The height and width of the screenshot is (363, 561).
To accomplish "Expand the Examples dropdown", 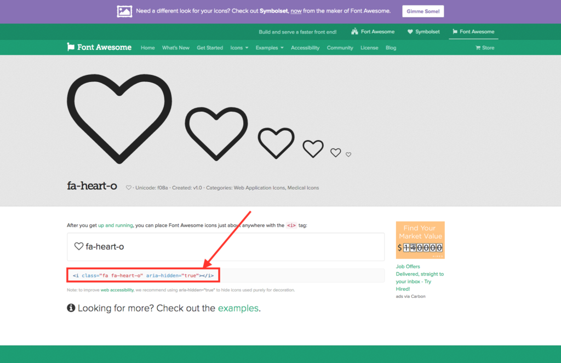I will pos(269,48).
